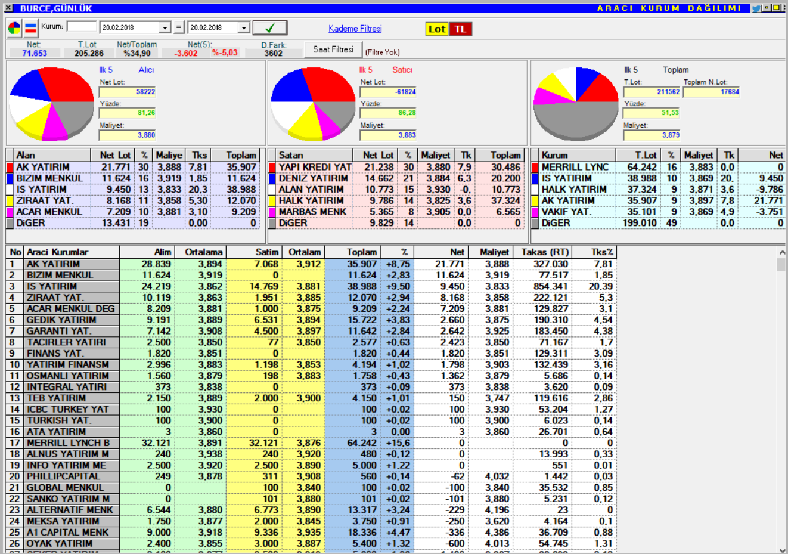Click the red swatch beside MERRILL LYNC
The image size is (788, 554).
[535, 168]
